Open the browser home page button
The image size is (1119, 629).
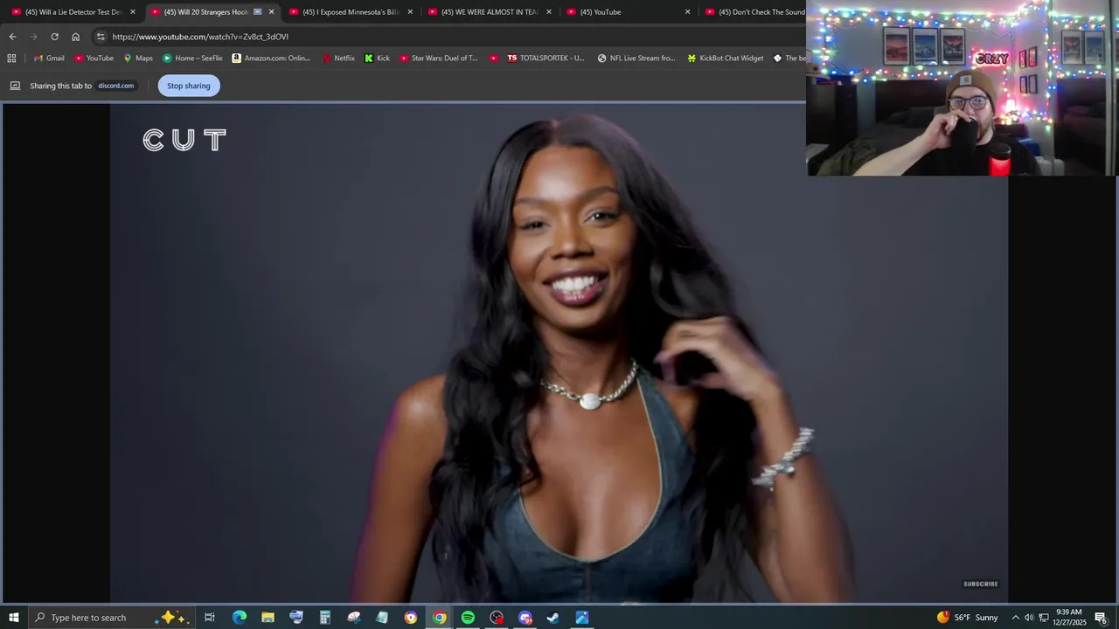pyautogui.click(x=75, y=37)
